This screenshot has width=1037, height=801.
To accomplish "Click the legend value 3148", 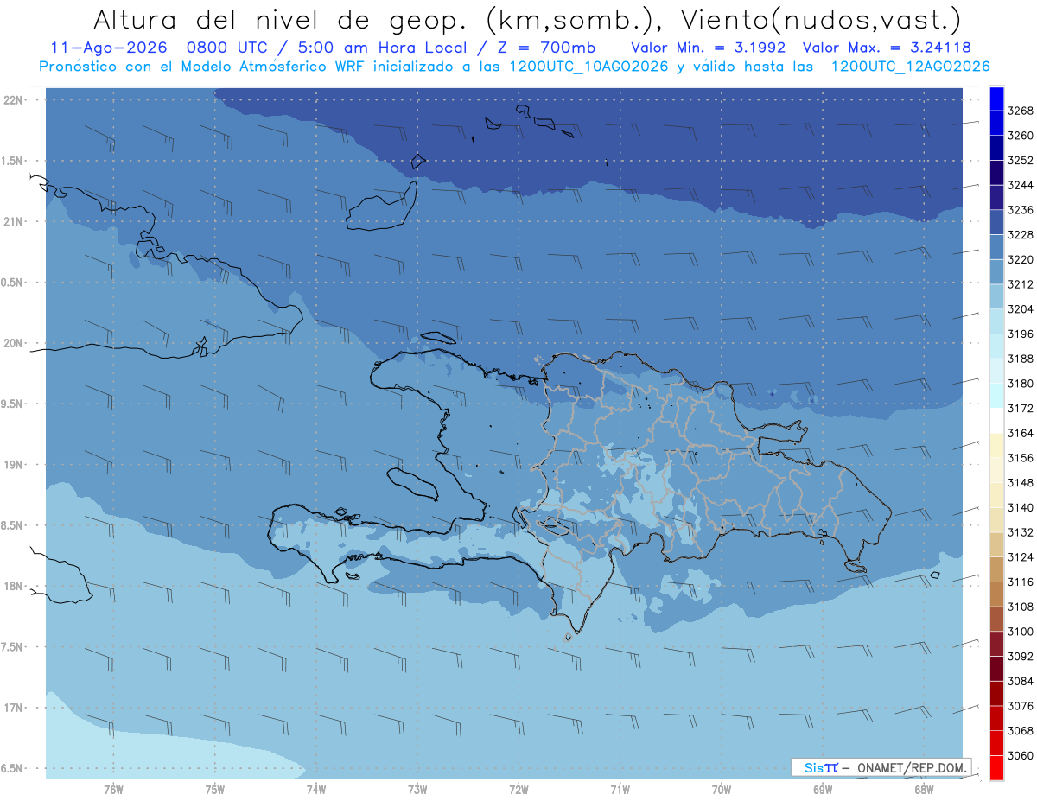I will pyautogui.click(x=1020, y=483).
